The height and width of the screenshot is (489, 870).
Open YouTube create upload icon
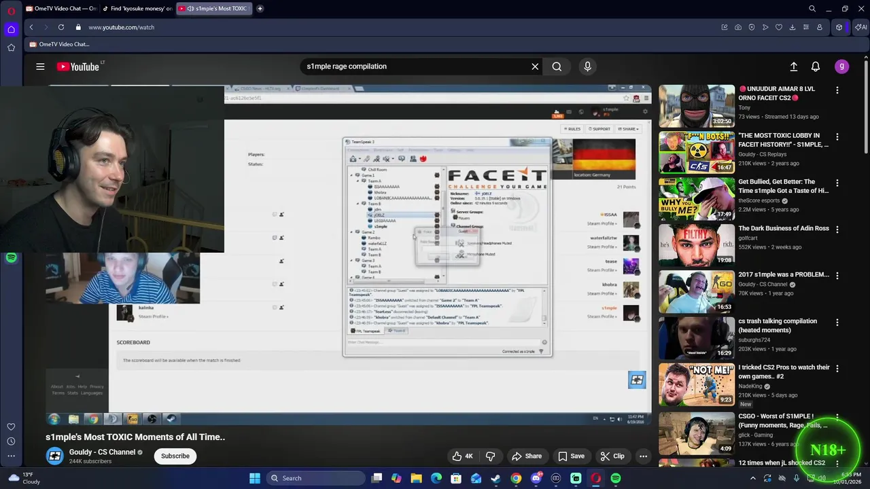(x=793, y=67)
